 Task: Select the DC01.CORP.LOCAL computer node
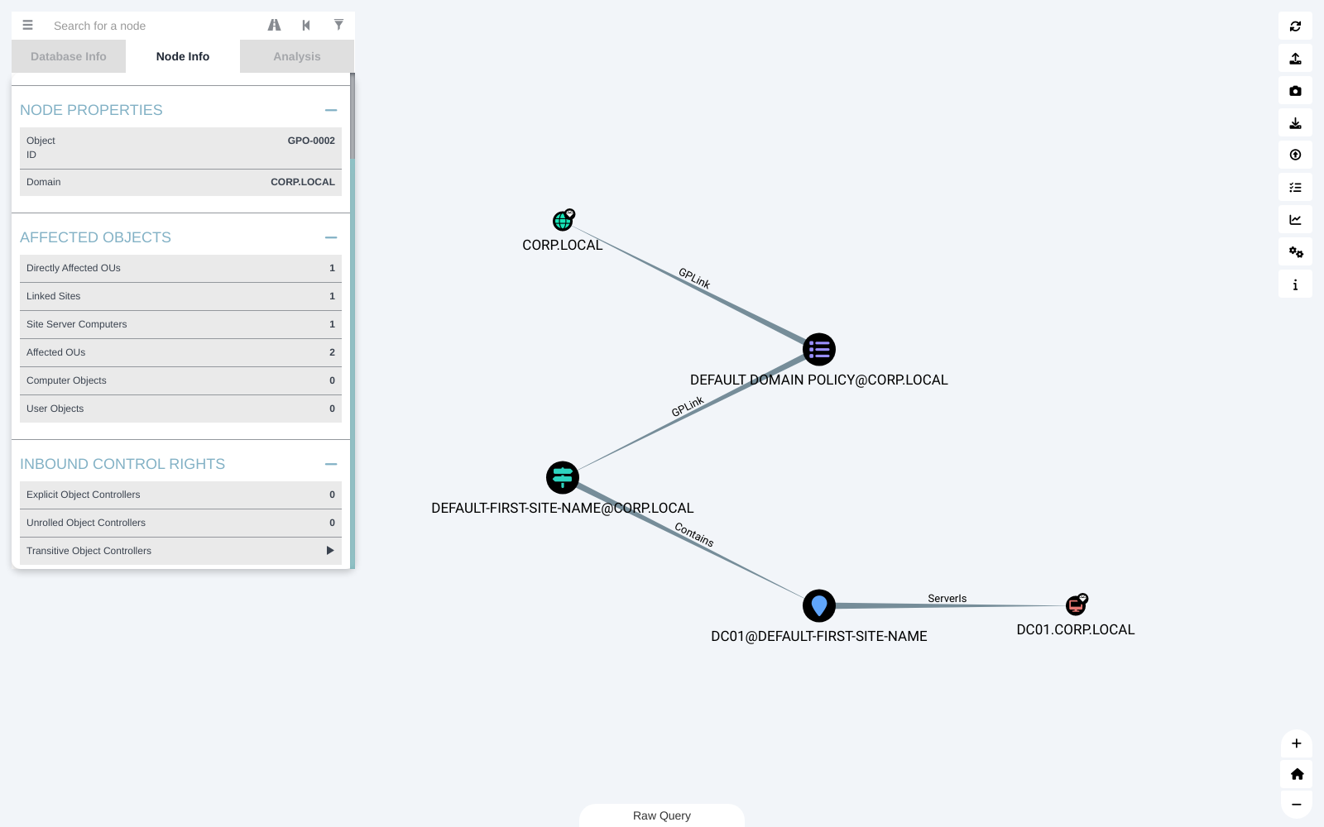(x=1076, y=605)
